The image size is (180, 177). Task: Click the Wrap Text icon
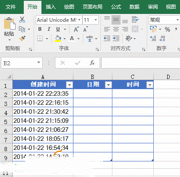(135, 20)
